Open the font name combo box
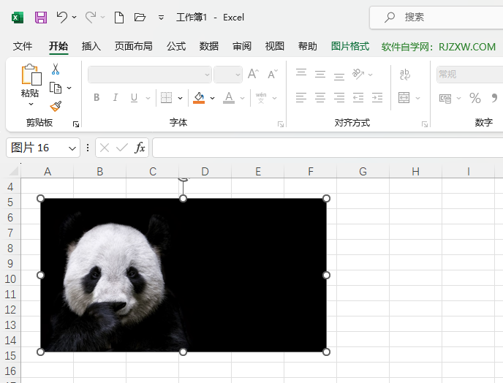The image size is (503, 383). pyautogui.click(x=149, y=75)
